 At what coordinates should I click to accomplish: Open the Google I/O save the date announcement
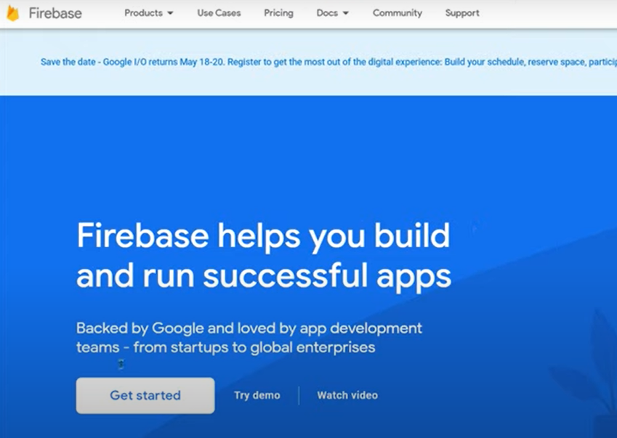point(328,62)
